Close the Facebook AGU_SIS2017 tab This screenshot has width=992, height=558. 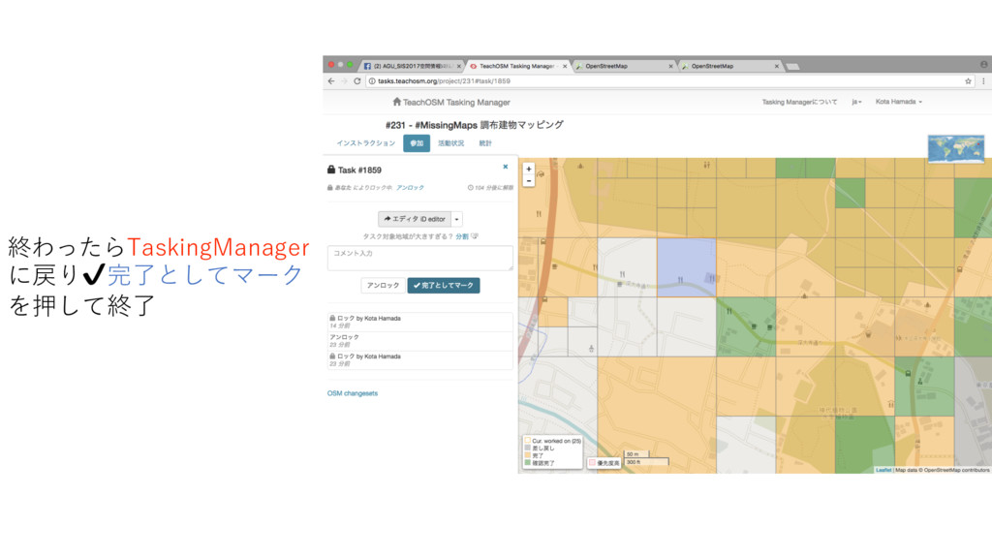458,66
